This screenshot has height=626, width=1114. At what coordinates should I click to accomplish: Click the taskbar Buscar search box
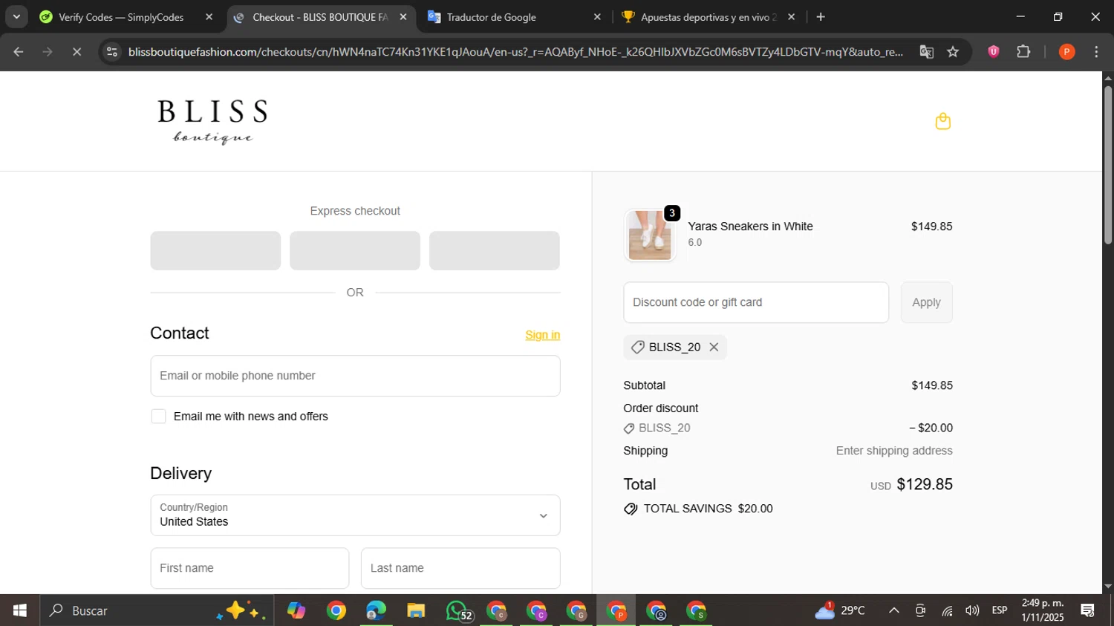(x=156, y=610)
